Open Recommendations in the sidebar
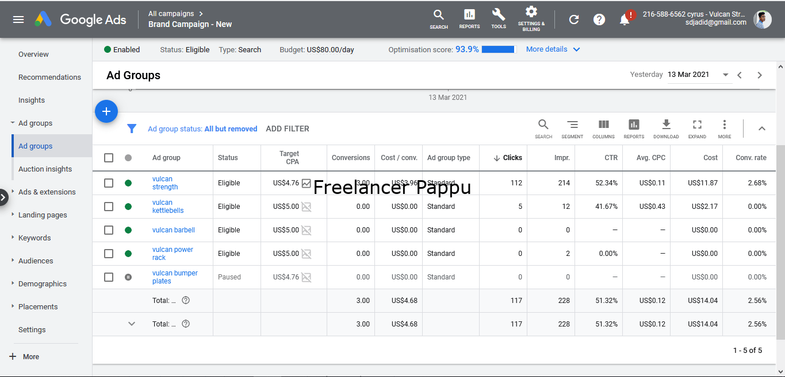This screenshot has width=785, height=377. point(49,77)
